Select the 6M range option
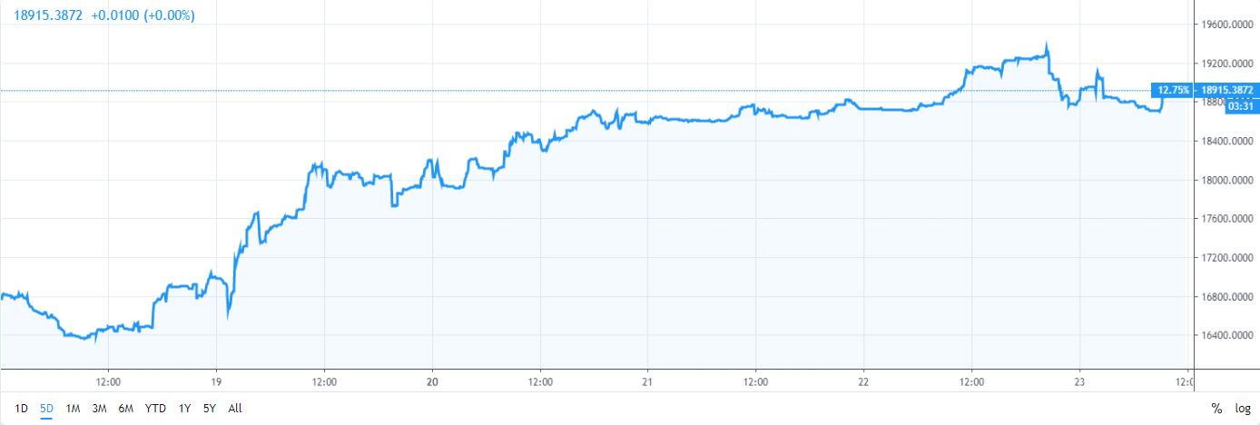 (x=126, y=409)
